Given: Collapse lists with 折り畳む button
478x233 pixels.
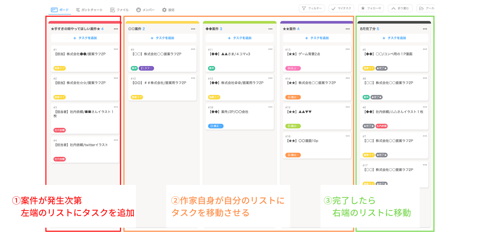Looking at the screenshot, I should click(400, 8).
